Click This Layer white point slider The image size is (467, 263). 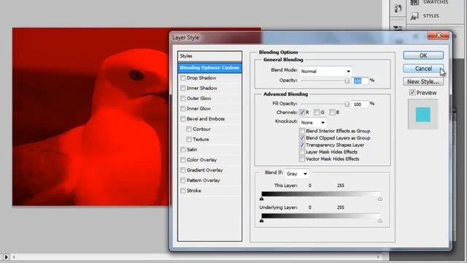(x=380, y=199)
